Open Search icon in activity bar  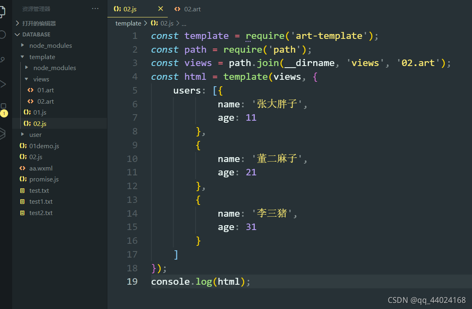click(x=2, y=34)
